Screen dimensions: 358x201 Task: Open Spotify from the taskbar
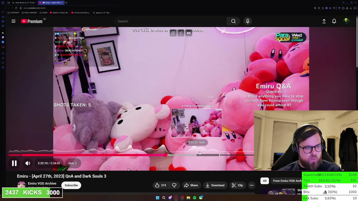coord(195,198)
